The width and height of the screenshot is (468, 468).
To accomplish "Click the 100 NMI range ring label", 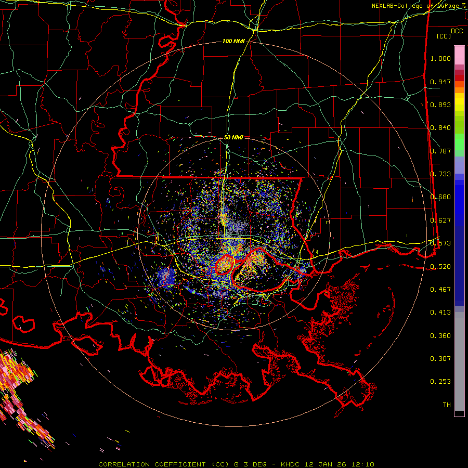I will [233, 41].
